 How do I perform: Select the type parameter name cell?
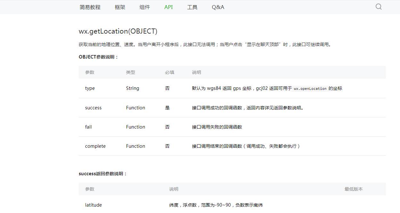click(90, 88)
